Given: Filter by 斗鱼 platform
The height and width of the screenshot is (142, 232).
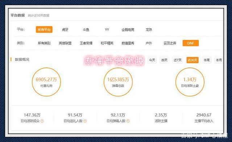Looking at the screenshot, I should 86,30.
